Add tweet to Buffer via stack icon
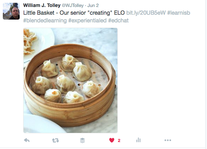The height and width of the screenshot is (149, 207). click(83, 140)
